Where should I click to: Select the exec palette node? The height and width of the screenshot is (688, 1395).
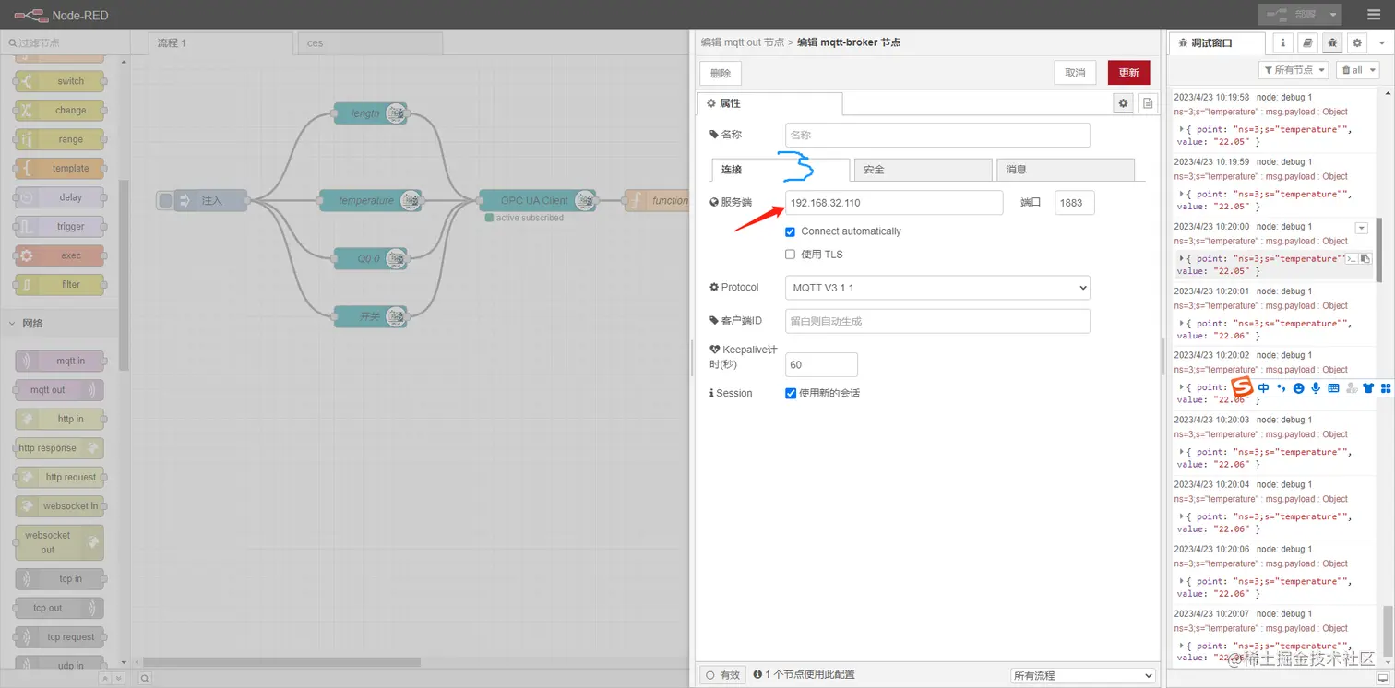point(59,255)
